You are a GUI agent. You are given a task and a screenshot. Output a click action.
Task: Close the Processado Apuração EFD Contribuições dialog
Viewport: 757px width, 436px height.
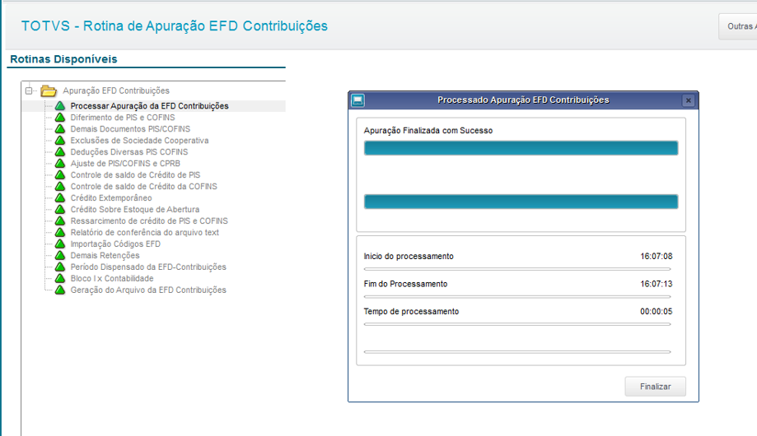point(688,100)
